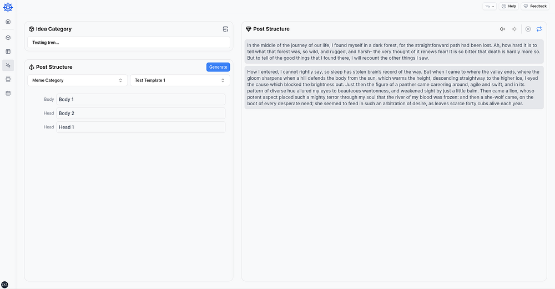Open the stacked cards sidebar icon
Image resolution: width=555 pixels, height=289 pixels.
(8, 79)
